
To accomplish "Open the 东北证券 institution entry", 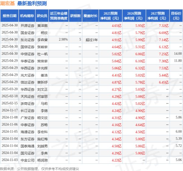I will [x=27, y=39].
